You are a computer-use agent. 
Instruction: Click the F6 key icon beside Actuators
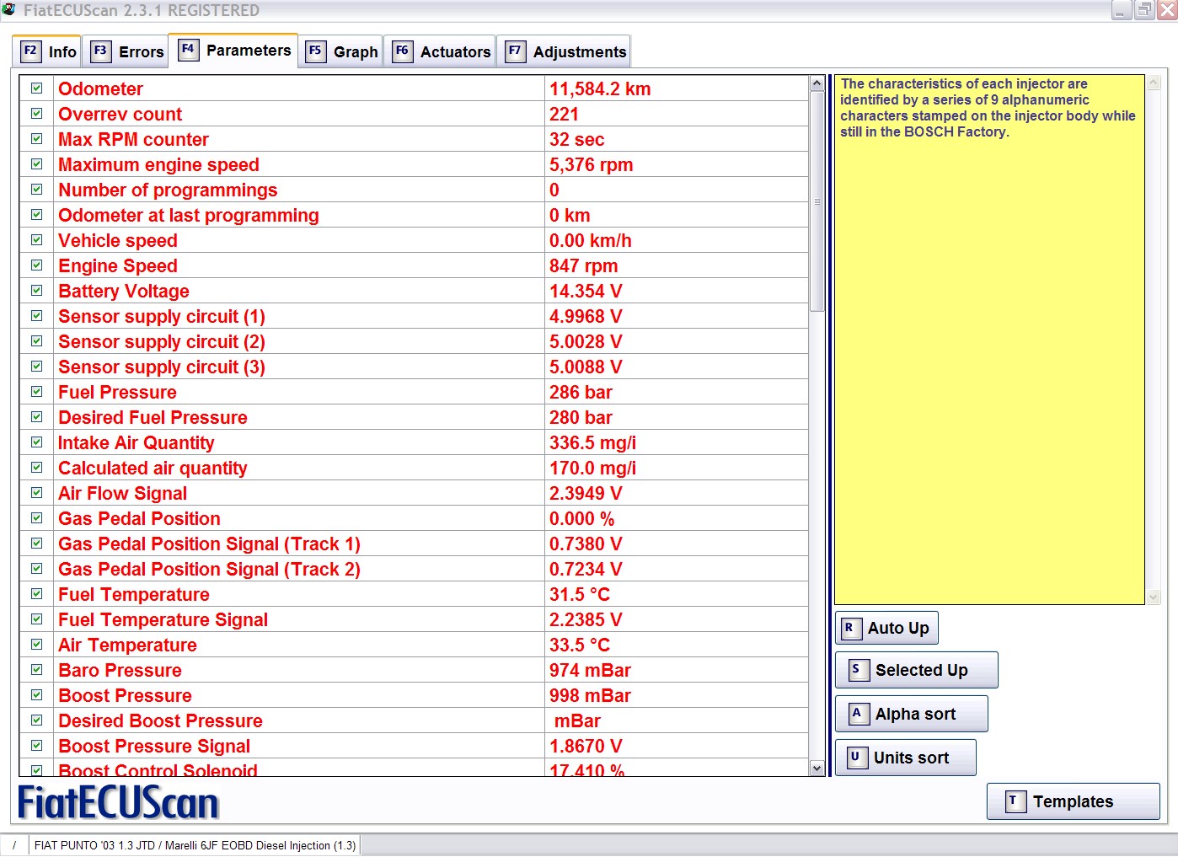click(x=402, y=51)
